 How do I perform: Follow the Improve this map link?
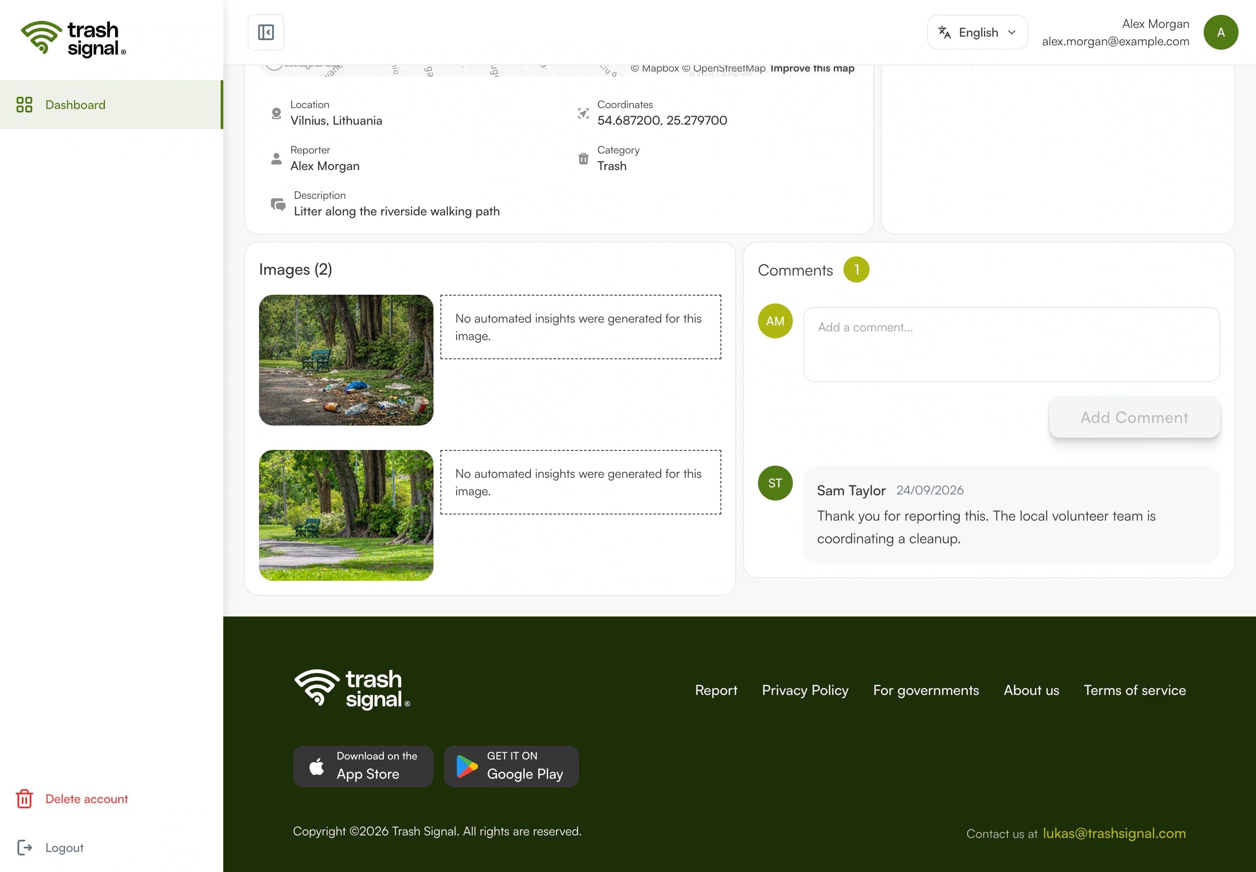coord(812,68)
